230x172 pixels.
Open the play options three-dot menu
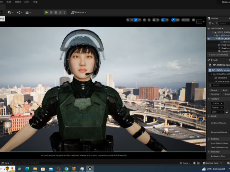tap(65, 12)
